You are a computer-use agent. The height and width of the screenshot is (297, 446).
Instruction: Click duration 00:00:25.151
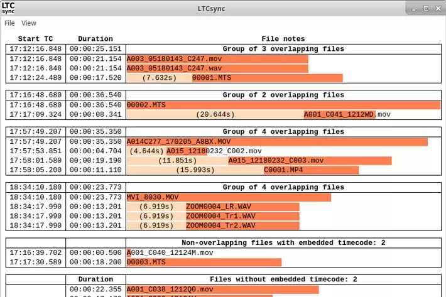click(x=95, y=49)
